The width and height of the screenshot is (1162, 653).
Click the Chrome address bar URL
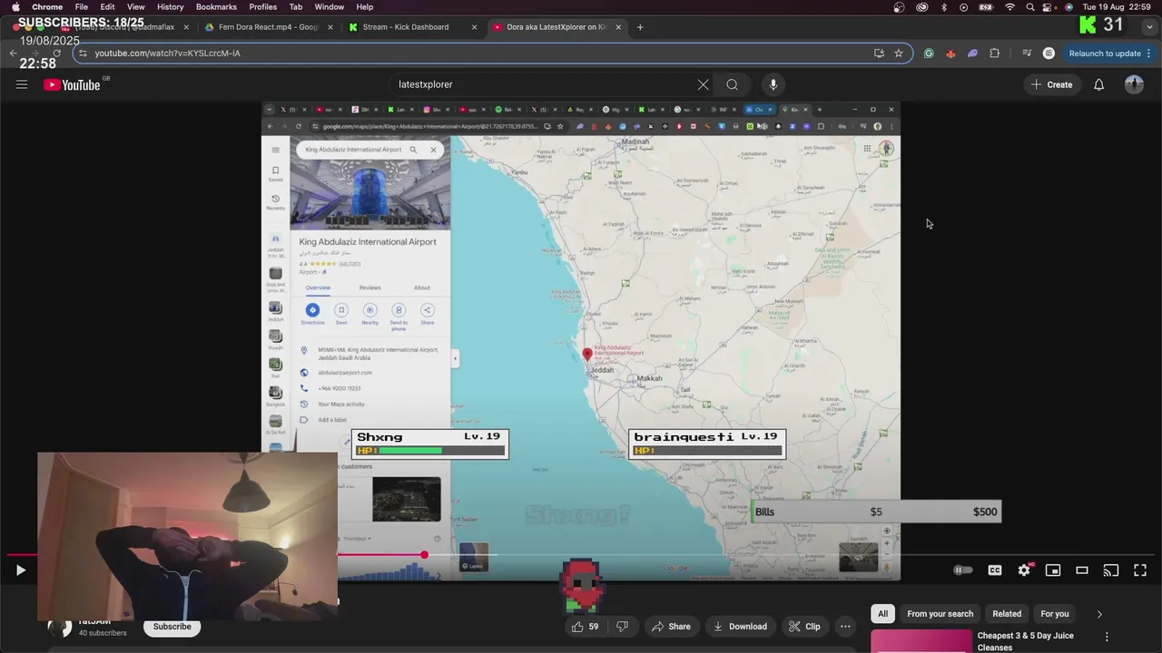tap(167, 54)
